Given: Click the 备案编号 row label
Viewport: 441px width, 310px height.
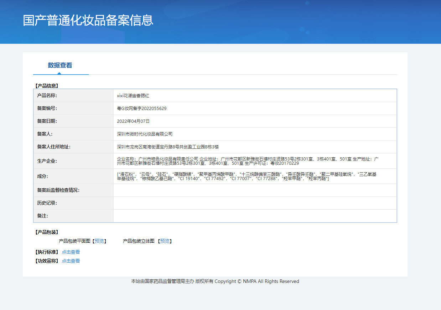Looking at the screenshot, I should (x=47, y=109).
